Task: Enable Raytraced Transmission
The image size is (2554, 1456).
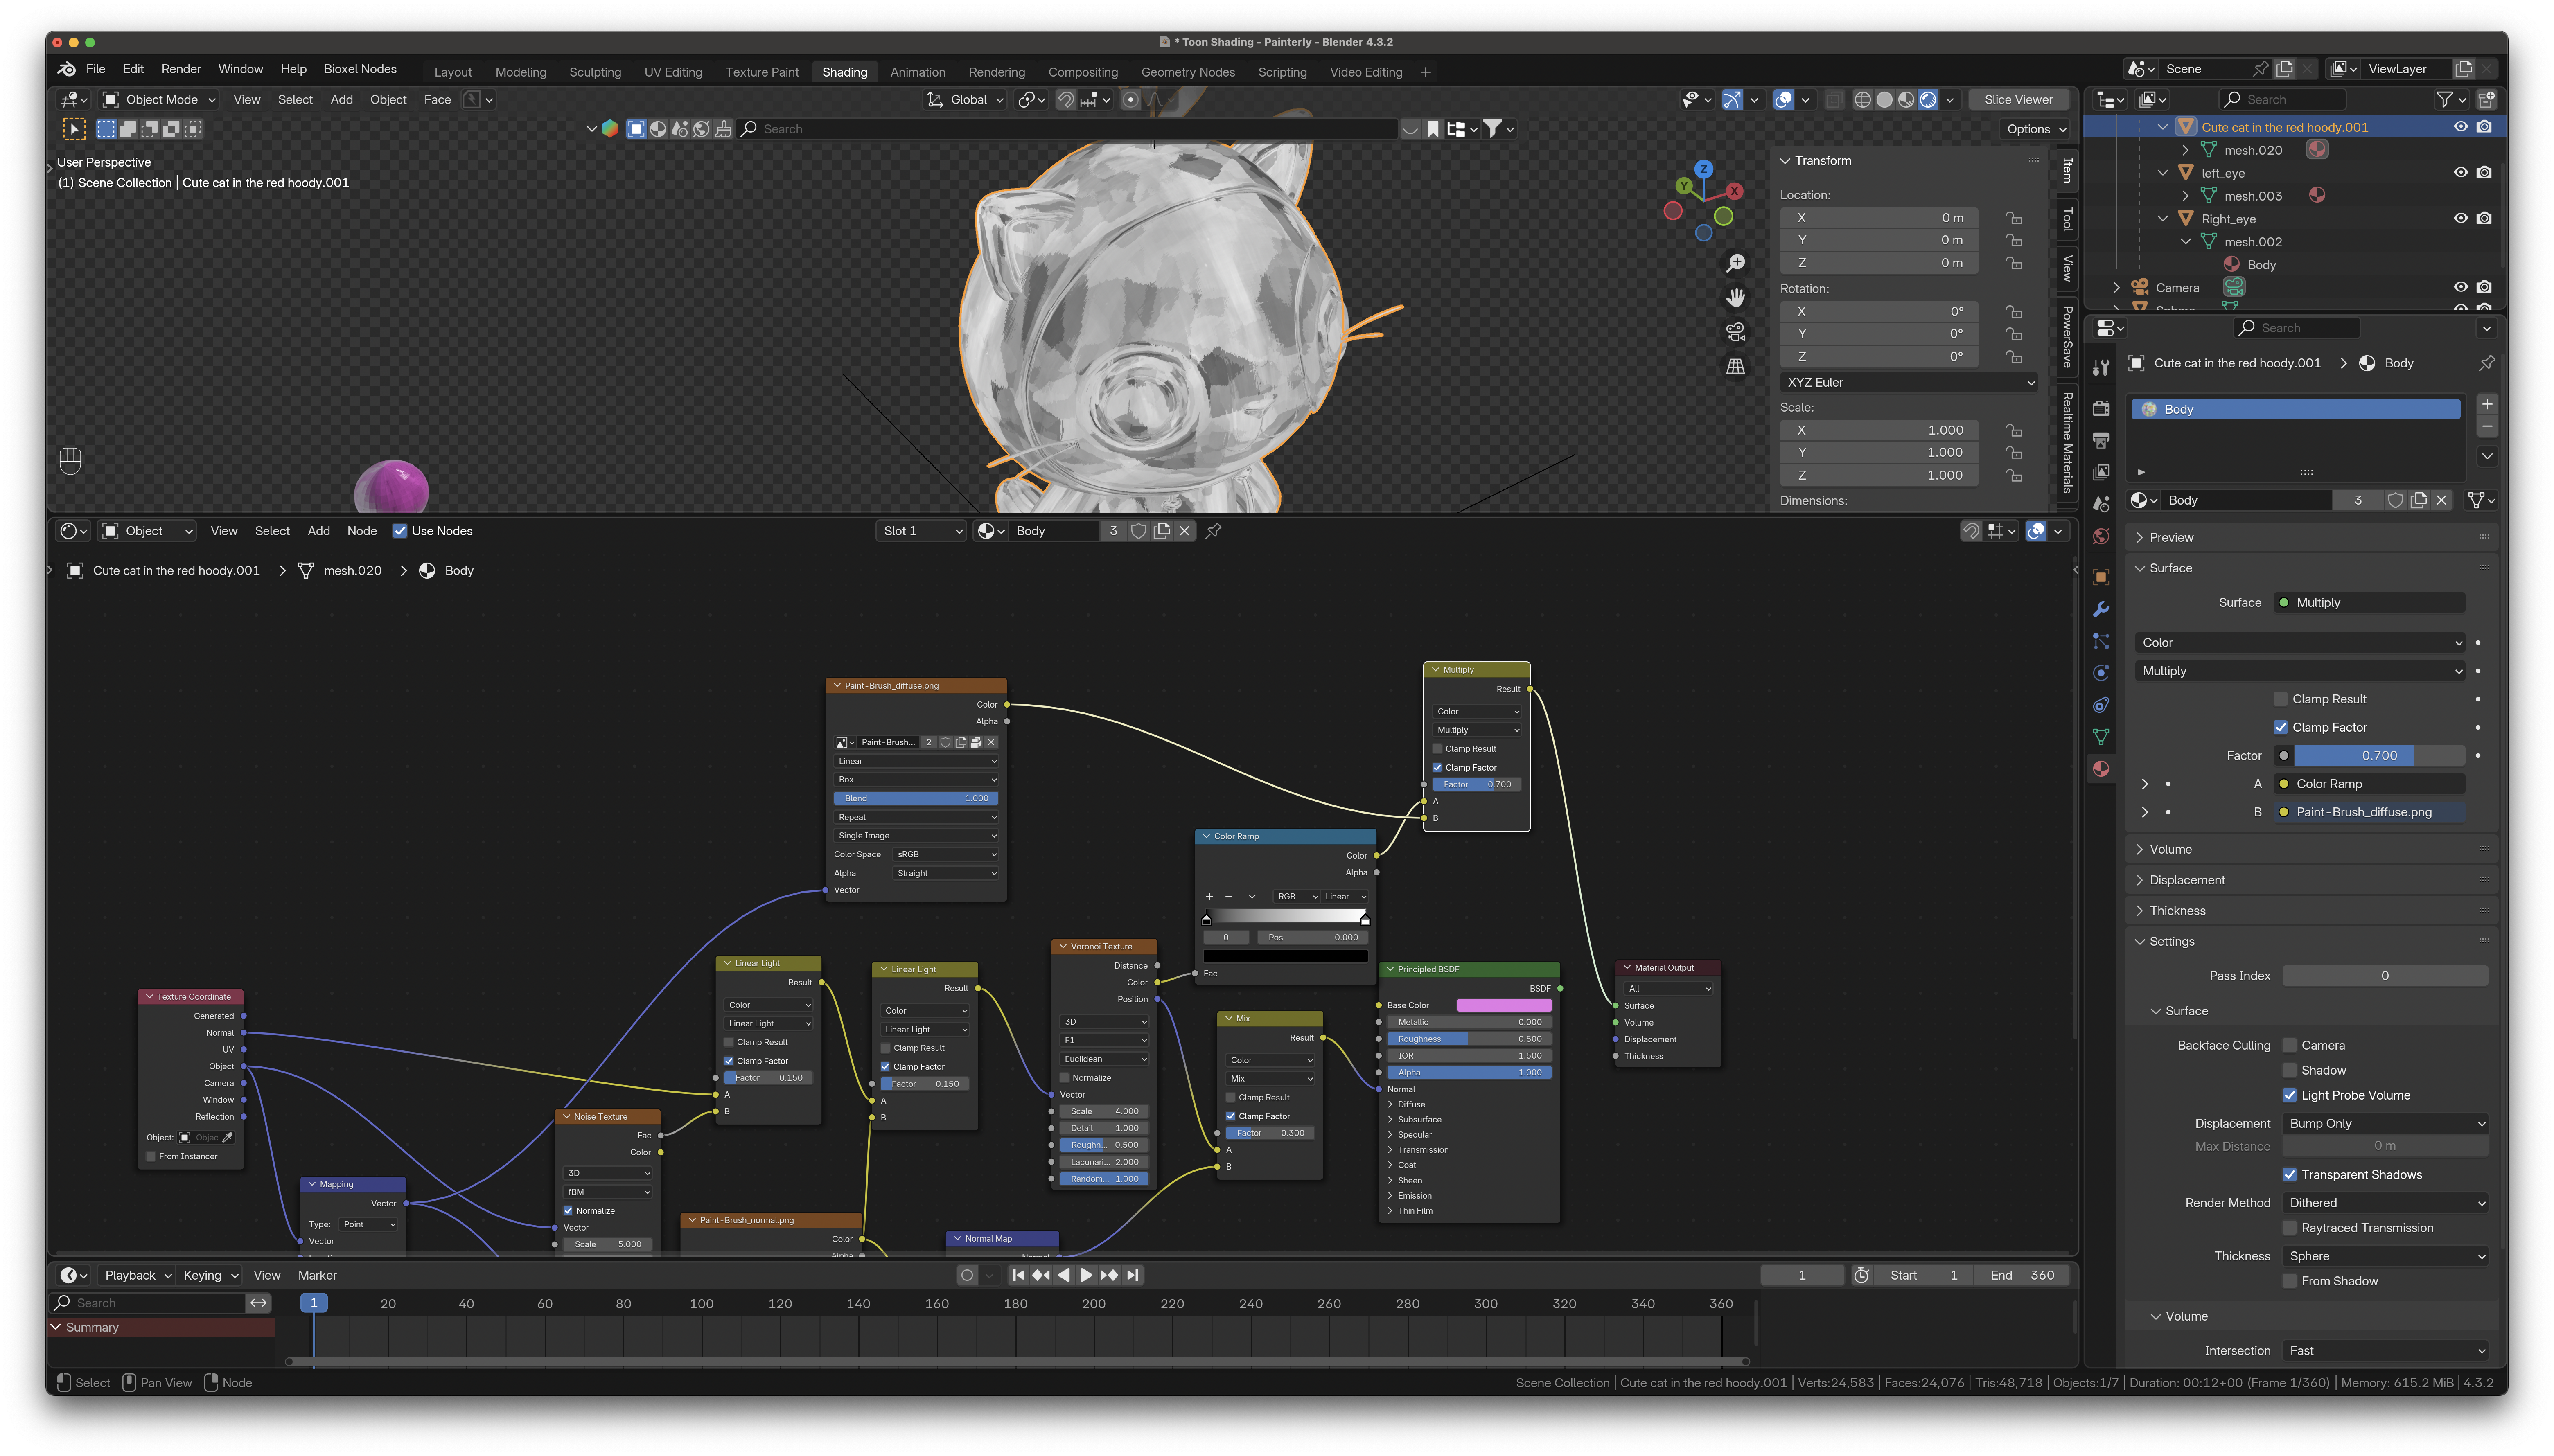Action: click(2289, 1228)
